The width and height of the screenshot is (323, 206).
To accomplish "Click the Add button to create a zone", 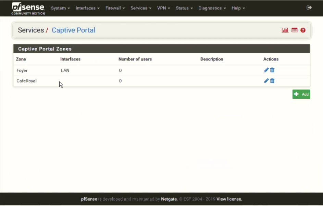I will (301, 94).
